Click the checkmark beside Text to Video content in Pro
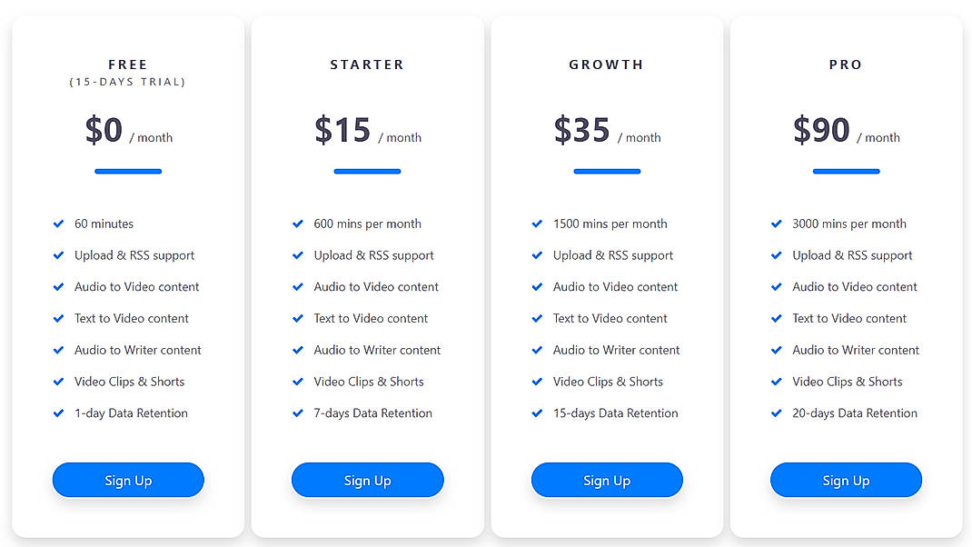Screen dimensions: 972x547 [776, 318]
